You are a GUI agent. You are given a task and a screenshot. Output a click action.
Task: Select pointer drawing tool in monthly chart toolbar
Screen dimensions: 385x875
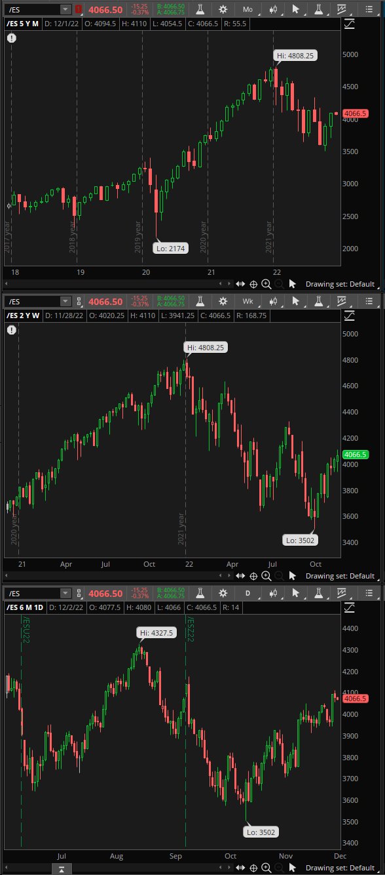297,9
